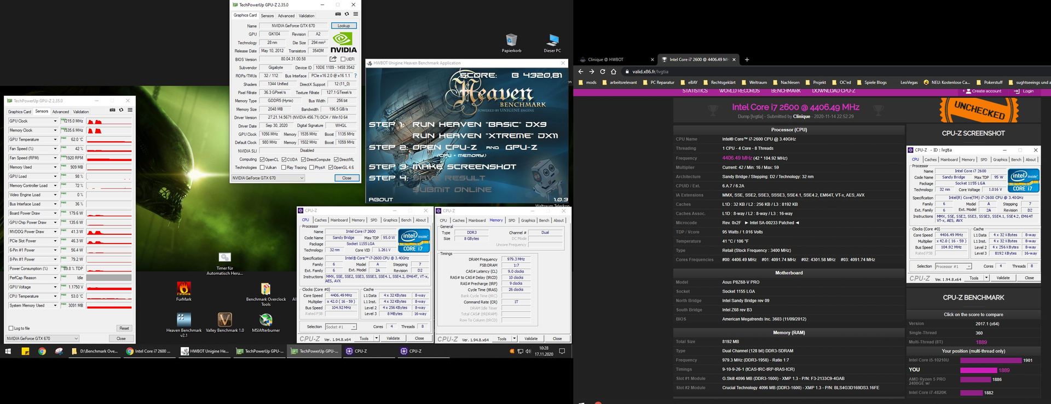The image size is (1051, 404).
Task: Enable the Log to file checkbox
Action: (11, 328)
